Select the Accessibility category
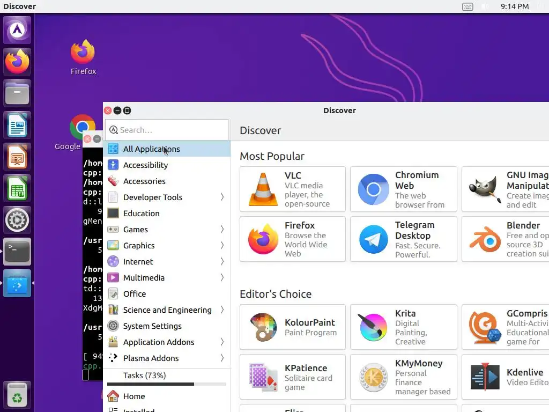The width and height of the screenshot is (549, 412). pyautogui.click(x=167, y=165)
